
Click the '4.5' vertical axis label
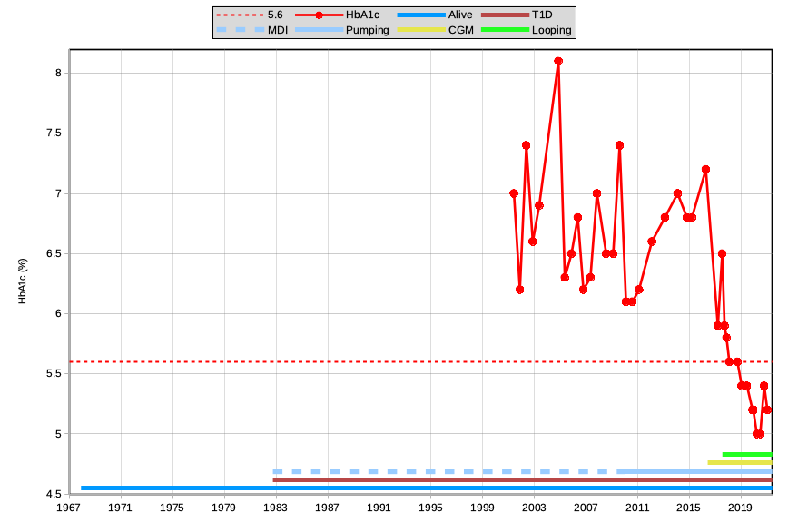[x=54, y=494]
